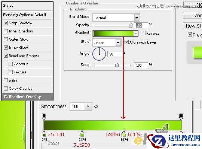
Task: Enable the Color Overlay checkbox
Action: (x=6, y=88)
